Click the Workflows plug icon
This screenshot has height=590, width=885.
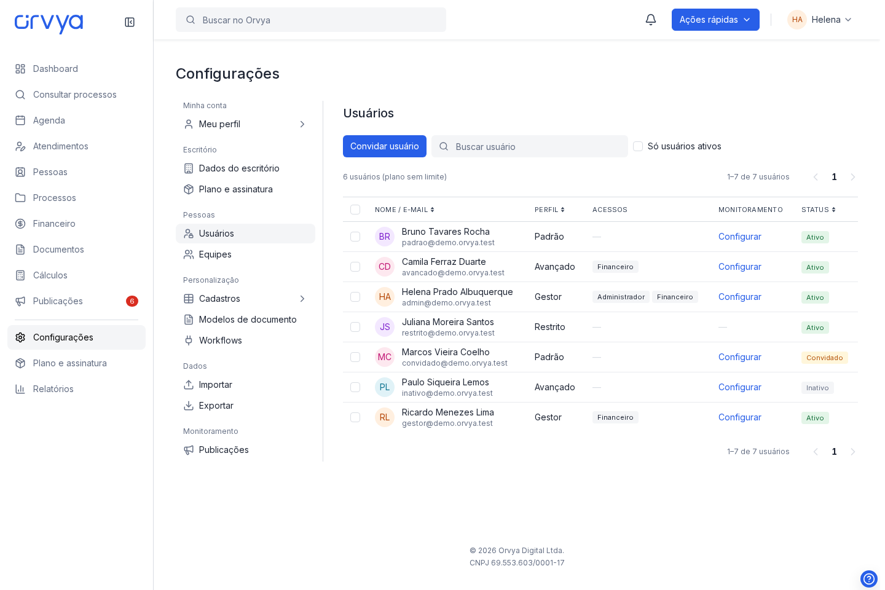click(189, 340)
